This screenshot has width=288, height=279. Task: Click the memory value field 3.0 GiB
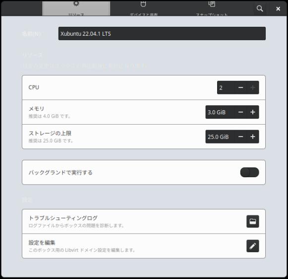coord(220,112)
